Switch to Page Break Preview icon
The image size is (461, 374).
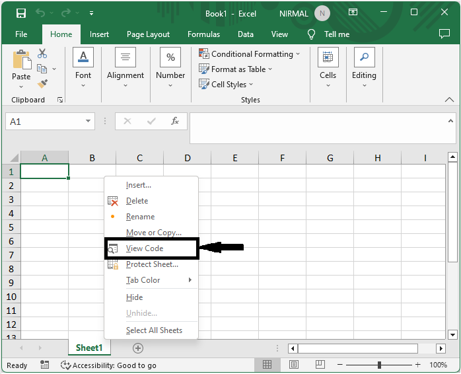pyautogui.click(x=320, y=365)
